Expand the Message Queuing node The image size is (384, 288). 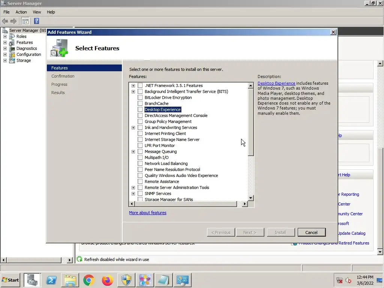point(133,151)
